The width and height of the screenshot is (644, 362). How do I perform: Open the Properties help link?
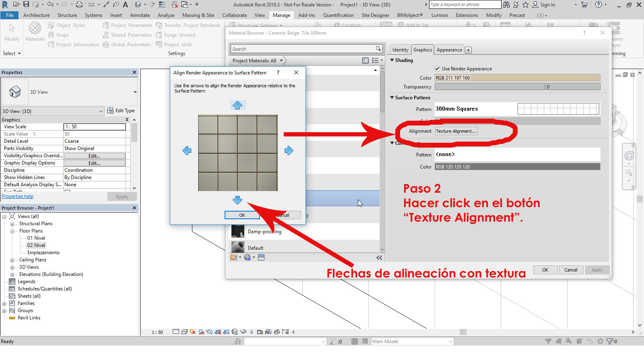(x=18, y=196)
